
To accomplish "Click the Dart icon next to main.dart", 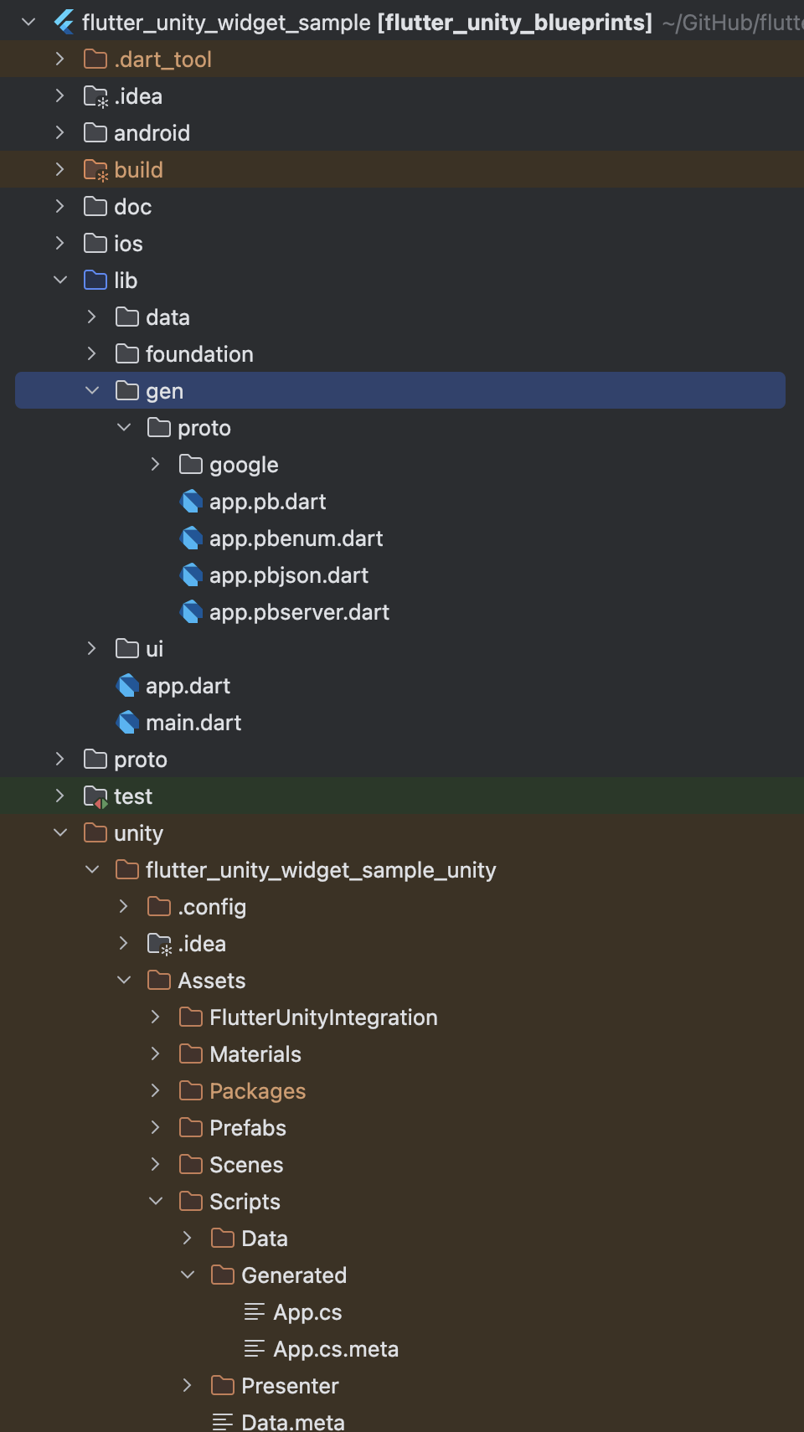I will (x=128, y=723).
